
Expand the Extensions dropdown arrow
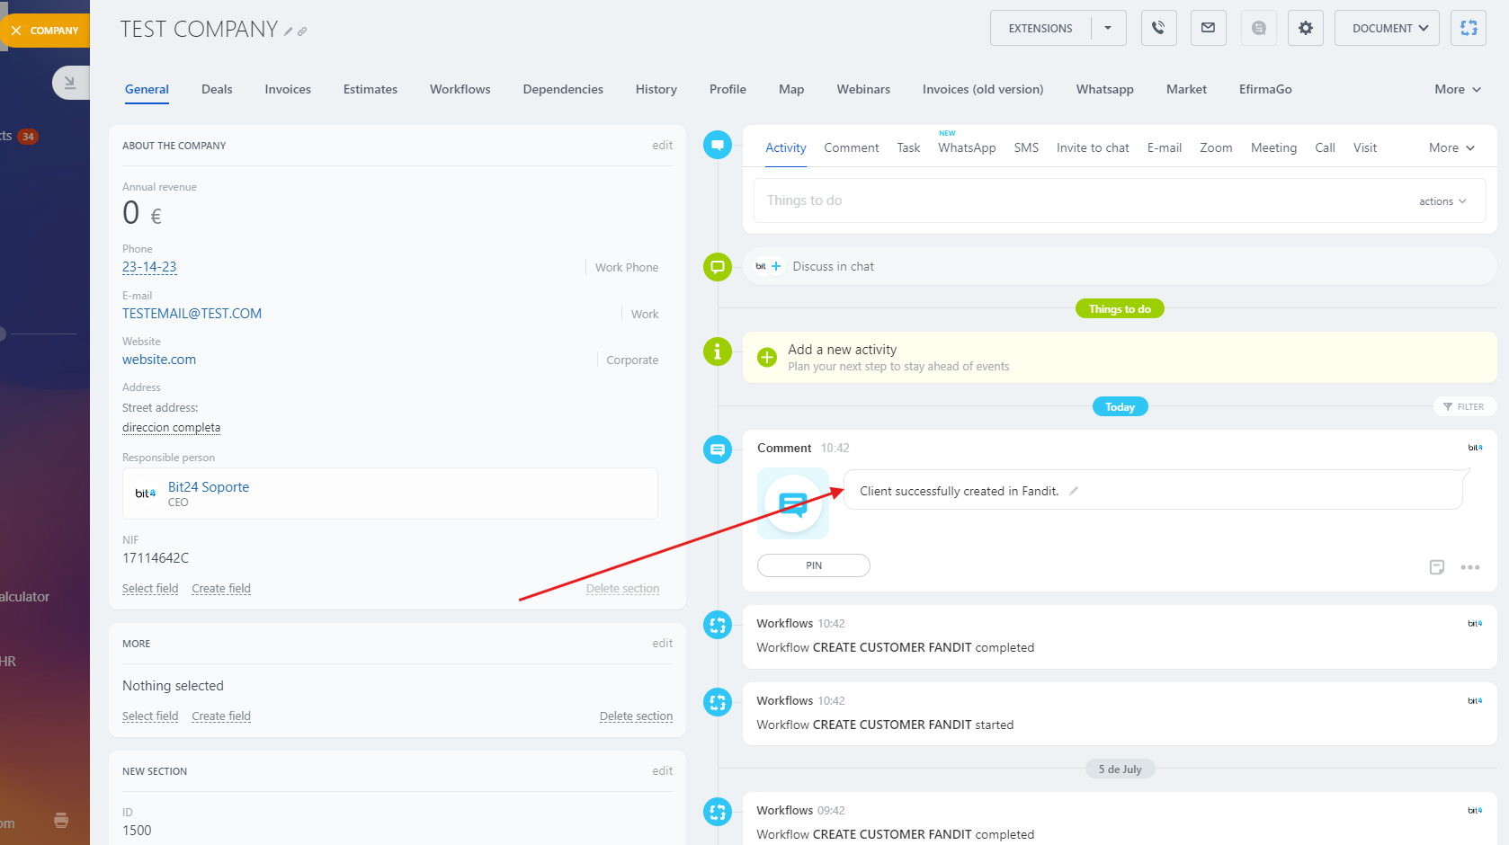coord(1108,28)
